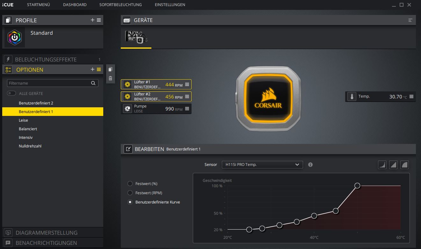Click the Pumpe fan icon
Image resolution: width=421 pixels, height=249 pixels.
tap(127, 109)
